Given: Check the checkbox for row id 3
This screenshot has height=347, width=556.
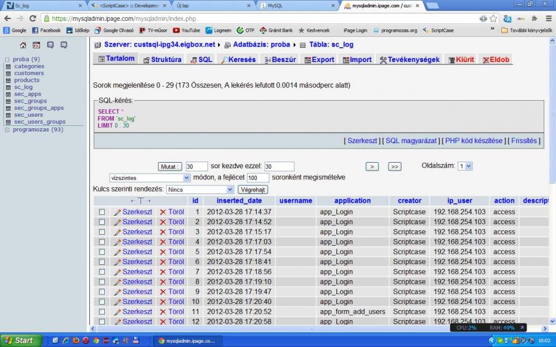Looking at the screenshot, I should coord(102,232).
